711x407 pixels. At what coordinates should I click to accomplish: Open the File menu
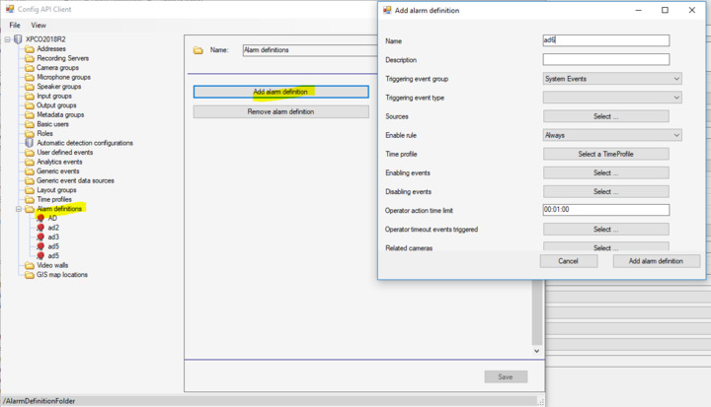point(15,25)
